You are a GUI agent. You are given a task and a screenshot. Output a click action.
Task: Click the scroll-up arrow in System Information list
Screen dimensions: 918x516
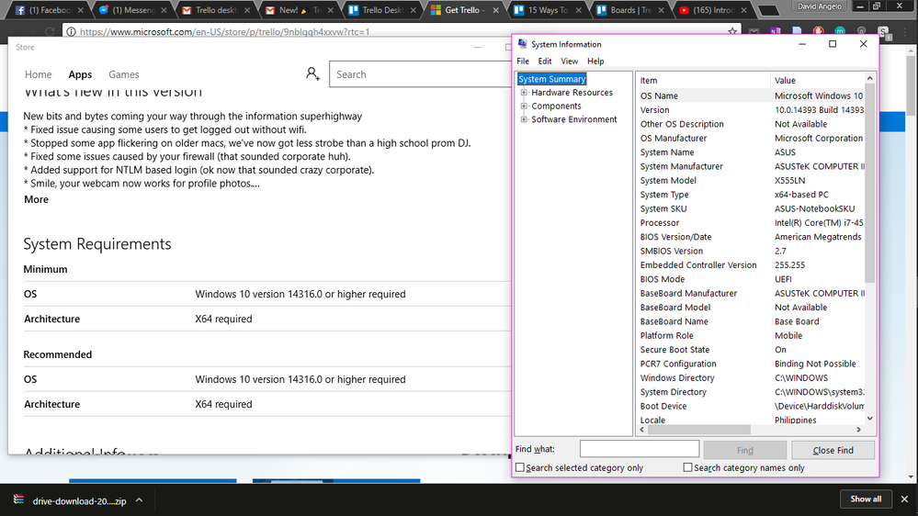869,78
